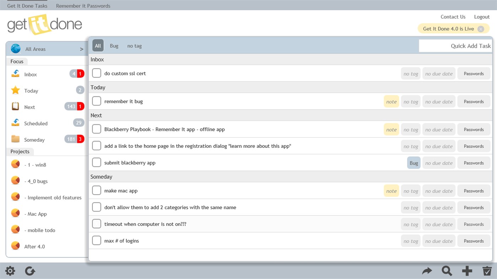
Task: Click the Logout link
Action: (x=482, y=17)
